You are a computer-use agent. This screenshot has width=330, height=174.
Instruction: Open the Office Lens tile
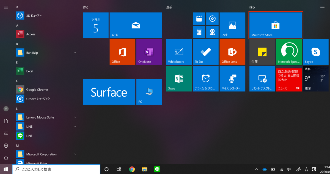coord(232,52)
